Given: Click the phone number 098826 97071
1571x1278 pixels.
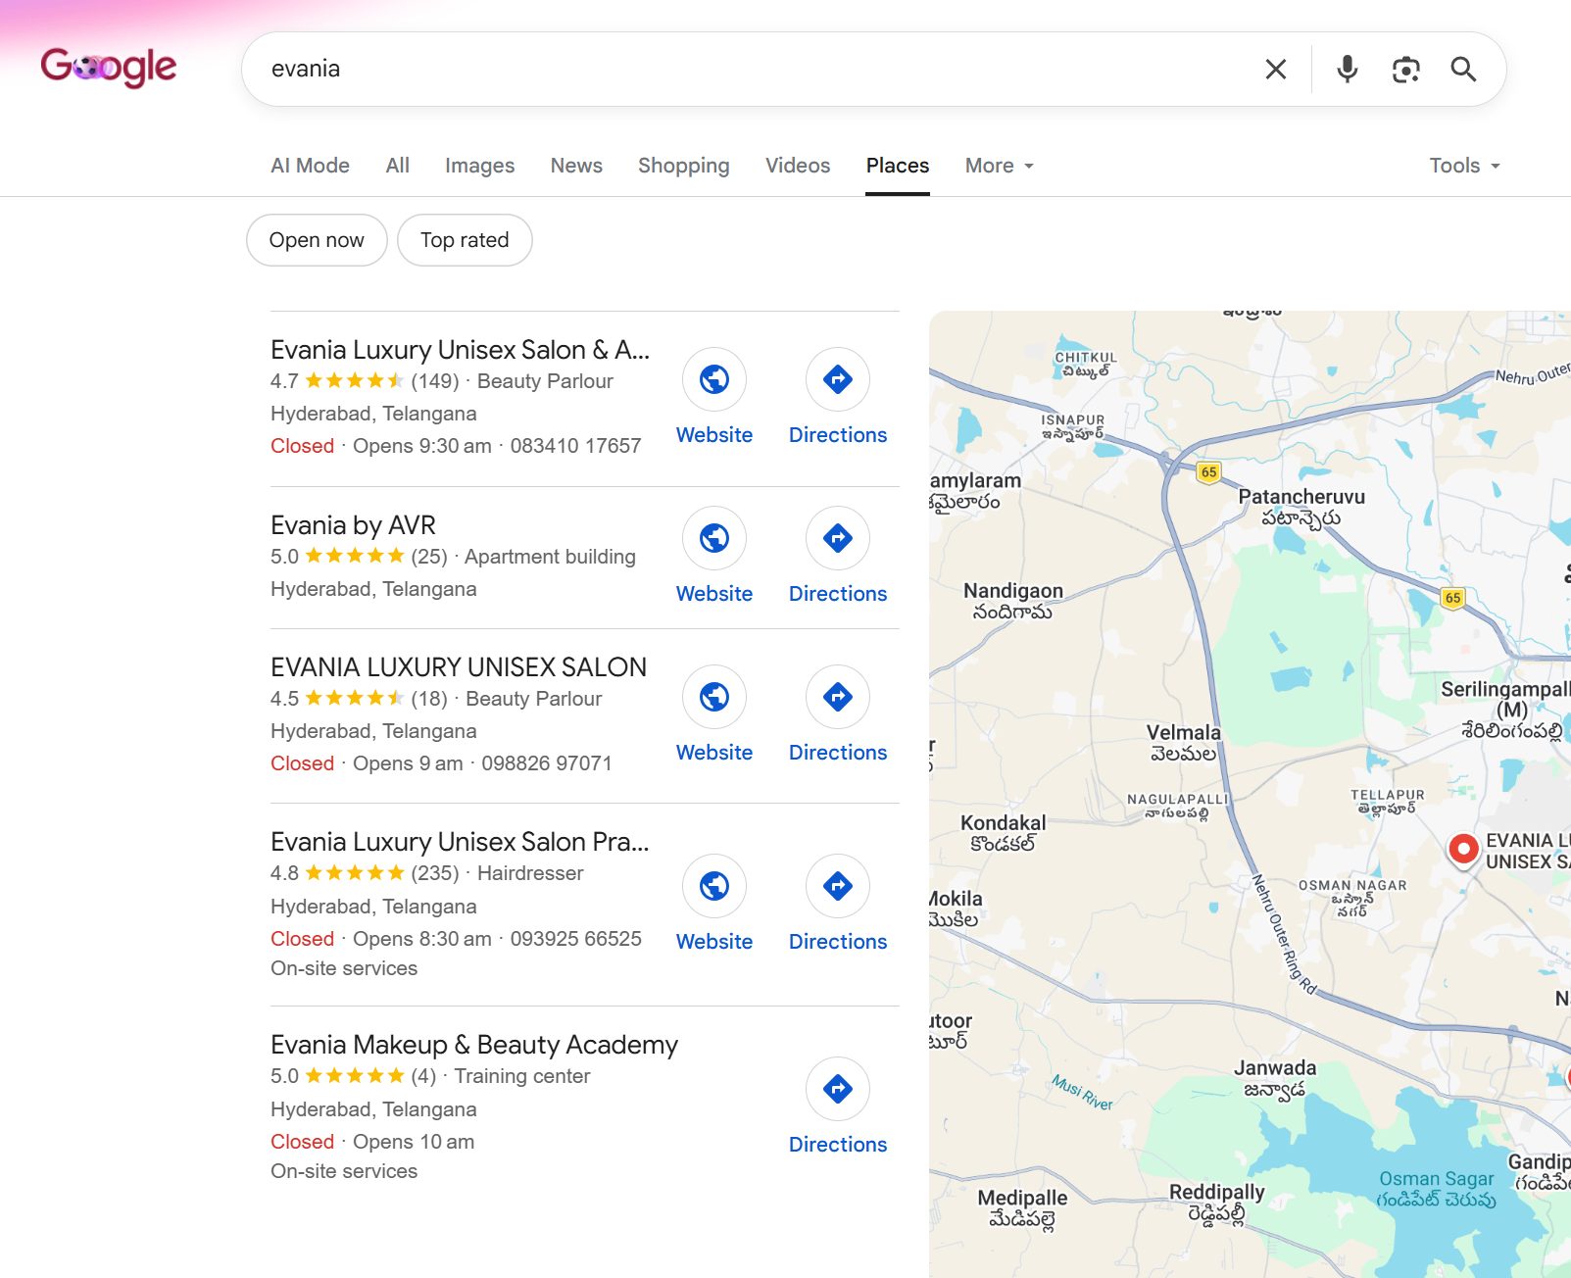Looking at the screenshot, I should (x=547, y=763).
